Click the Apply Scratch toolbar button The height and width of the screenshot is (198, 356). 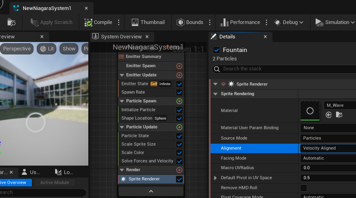[x=52, y=22]
